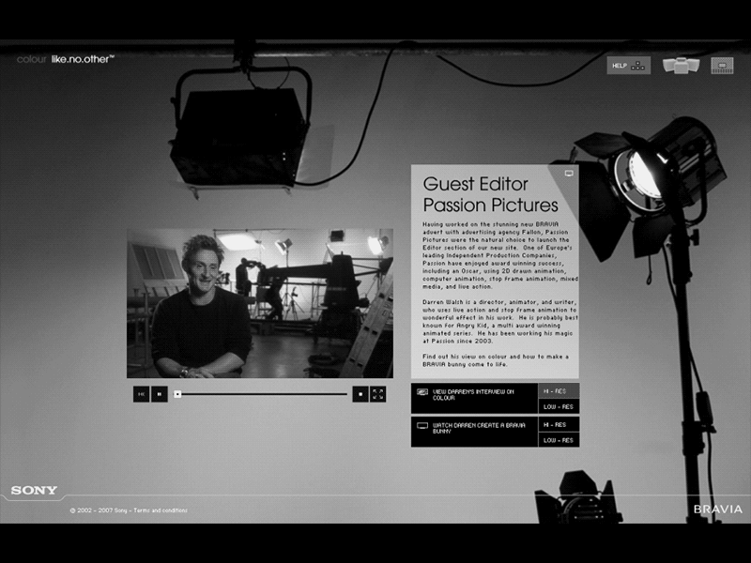Image resolution: width=751 pixels, height=563 pixels.
Task: Rewind video to the start
Action: click(142, 394)
